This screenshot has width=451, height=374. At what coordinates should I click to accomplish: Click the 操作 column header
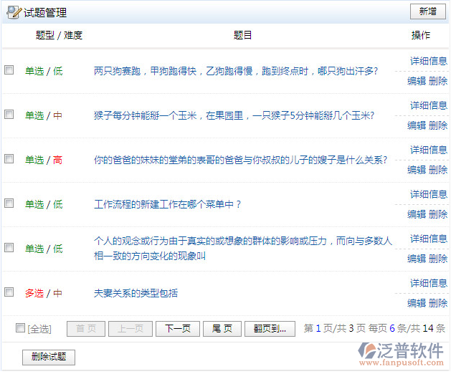pyautogui.click(x=420, y=35)
